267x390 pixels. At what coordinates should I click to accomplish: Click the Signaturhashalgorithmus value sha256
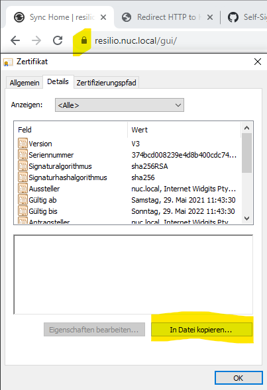pos(143,177)
